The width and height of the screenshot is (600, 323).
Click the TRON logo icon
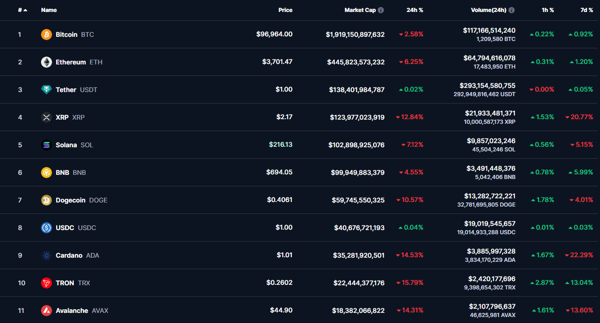pos(47,283)
